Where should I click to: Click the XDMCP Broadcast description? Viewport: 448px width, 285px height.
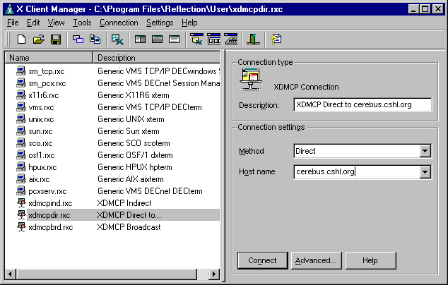pos(129,227)
